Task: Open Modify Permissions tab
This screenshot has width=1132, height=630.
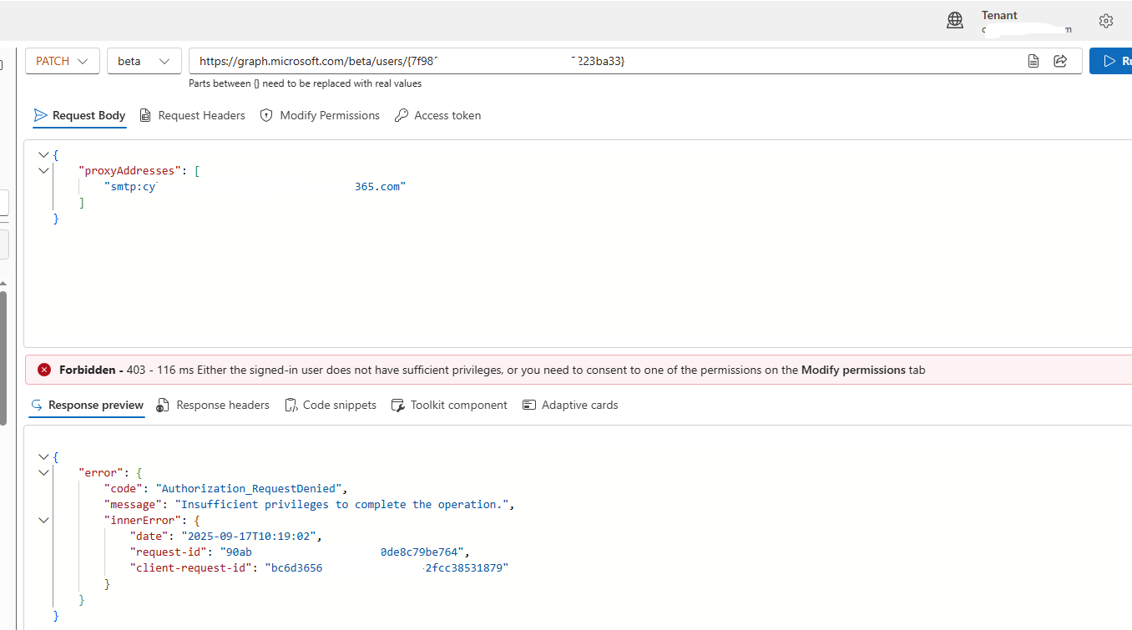Action: pos(320,116)
